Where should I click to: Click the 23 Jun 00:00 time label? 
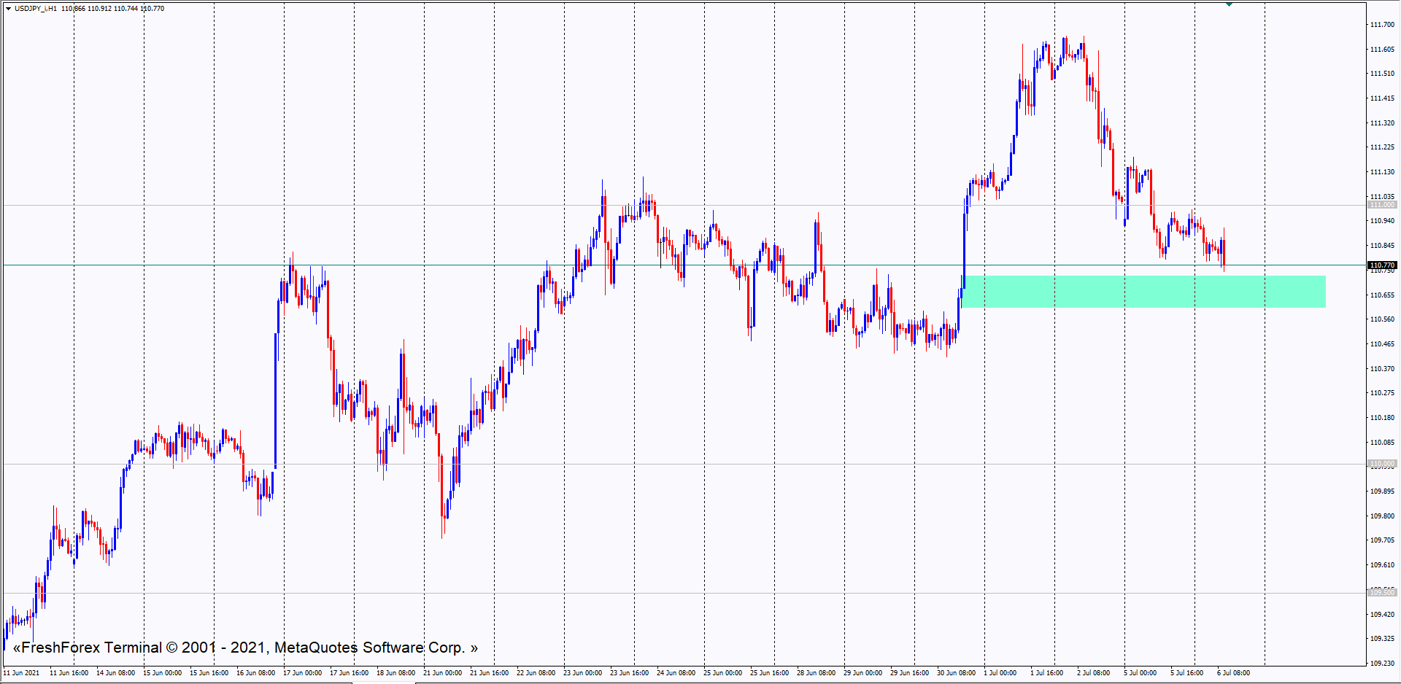coord(582,673)
